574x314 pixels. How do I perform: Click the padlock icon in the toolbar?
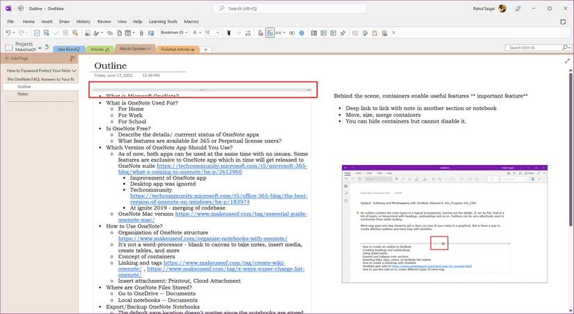coord(260,33)
